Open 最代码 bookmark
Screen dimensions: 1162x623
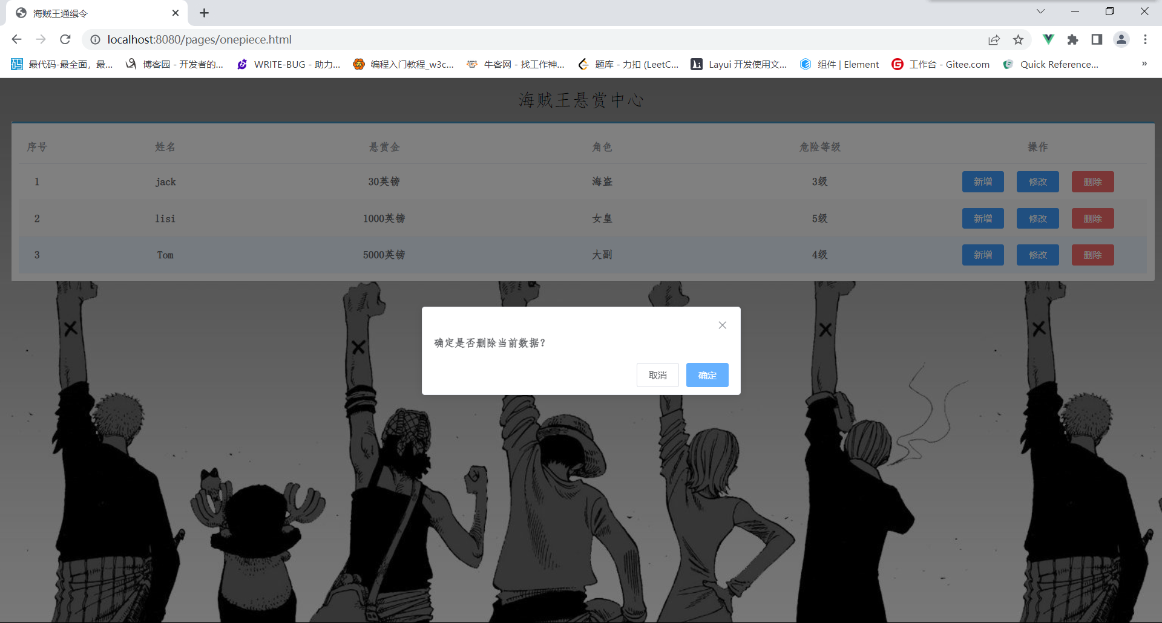pyautogui.click(x=62, y=64)
